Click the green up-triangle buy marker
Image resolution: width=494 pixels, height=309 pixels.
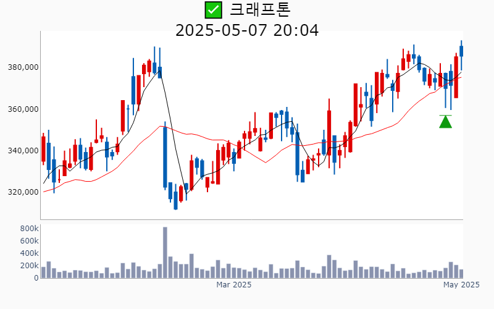point(445,122)
